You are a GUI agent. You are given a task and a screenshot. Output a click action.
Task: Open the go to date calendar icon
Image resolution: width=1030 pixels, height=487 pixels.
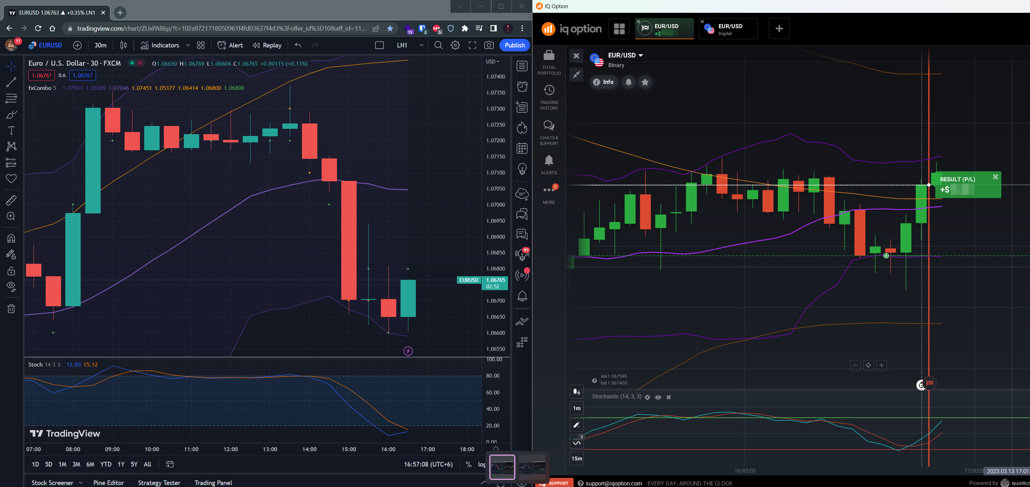point(170,464)
